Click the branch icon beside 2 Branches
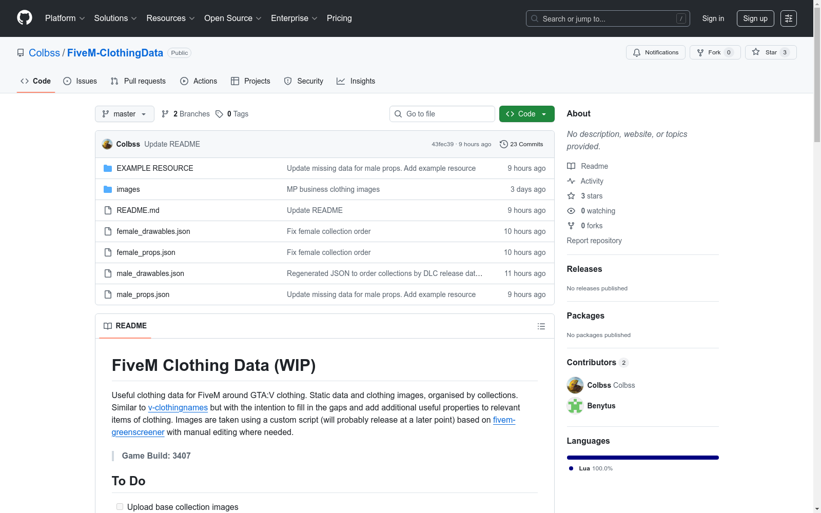Image resolution: width=821 pixels, height=513 pixels. tap(165, 114)
